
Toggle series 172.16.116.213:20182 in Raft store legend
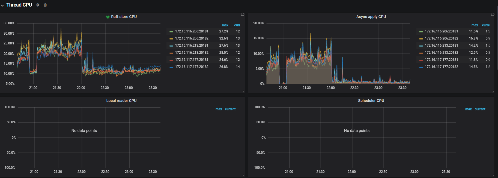click(192, 53)
